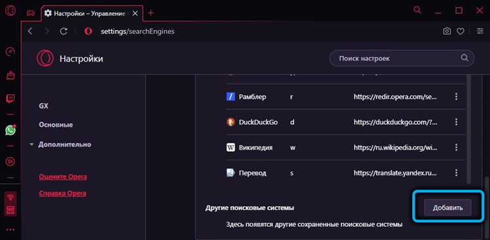
Task: Open the Player sidebar icon
Action: (x=10, y=162)
